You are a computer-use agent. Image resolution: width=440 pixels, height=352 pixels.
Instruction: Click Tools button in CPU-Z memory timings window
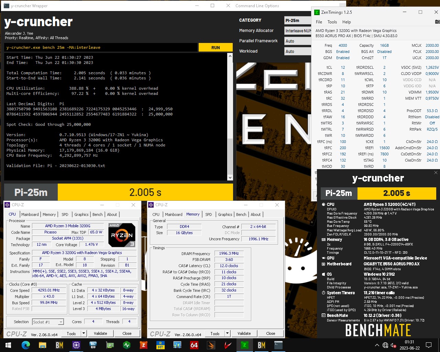(x=215, y=333)
